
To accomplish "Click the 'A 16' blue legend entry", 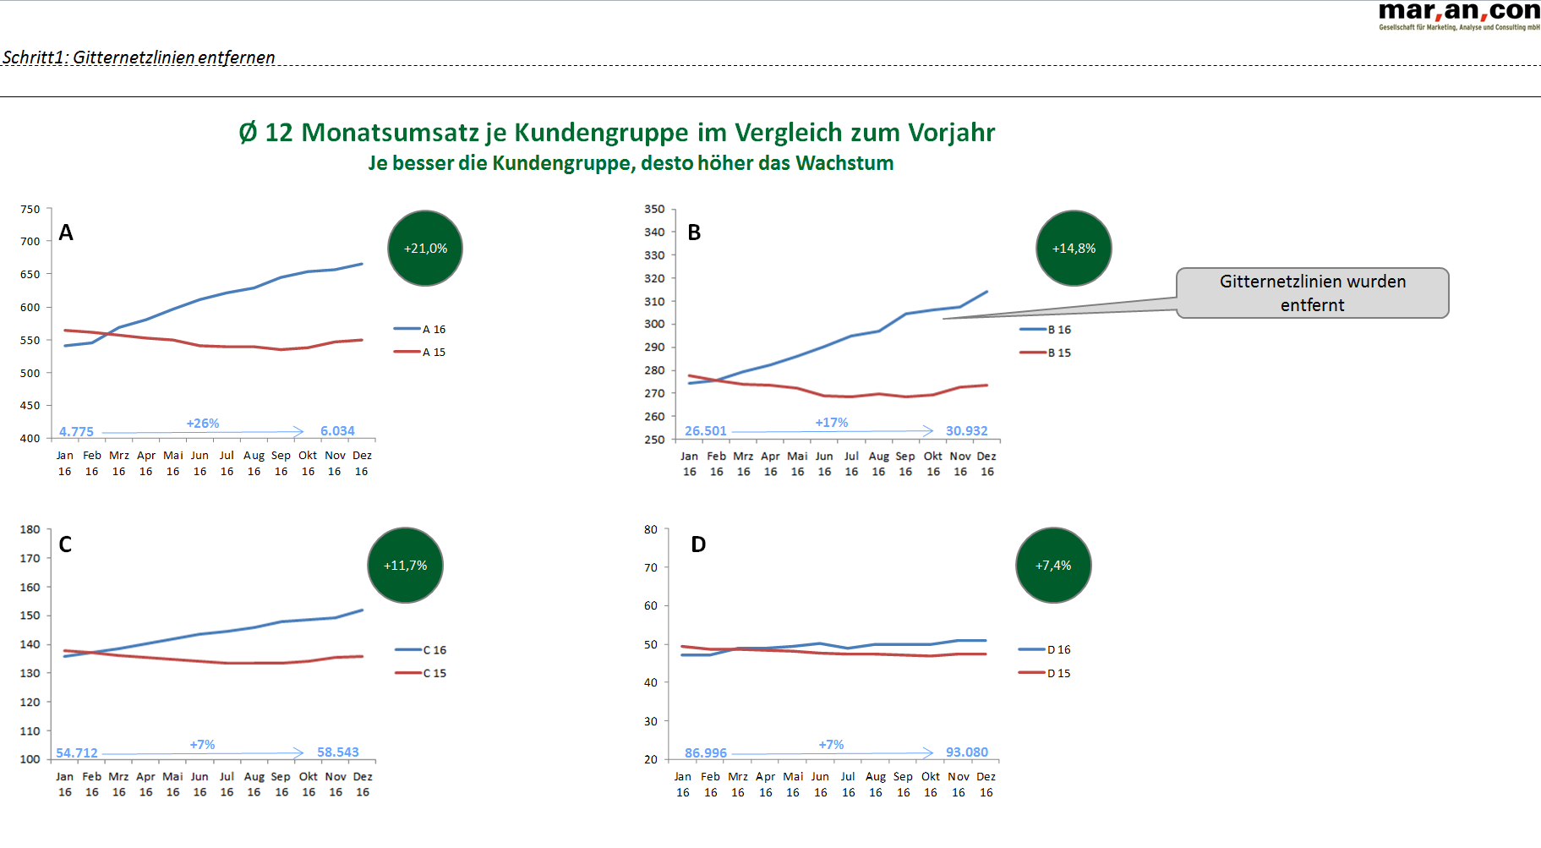I will point(421,329).
